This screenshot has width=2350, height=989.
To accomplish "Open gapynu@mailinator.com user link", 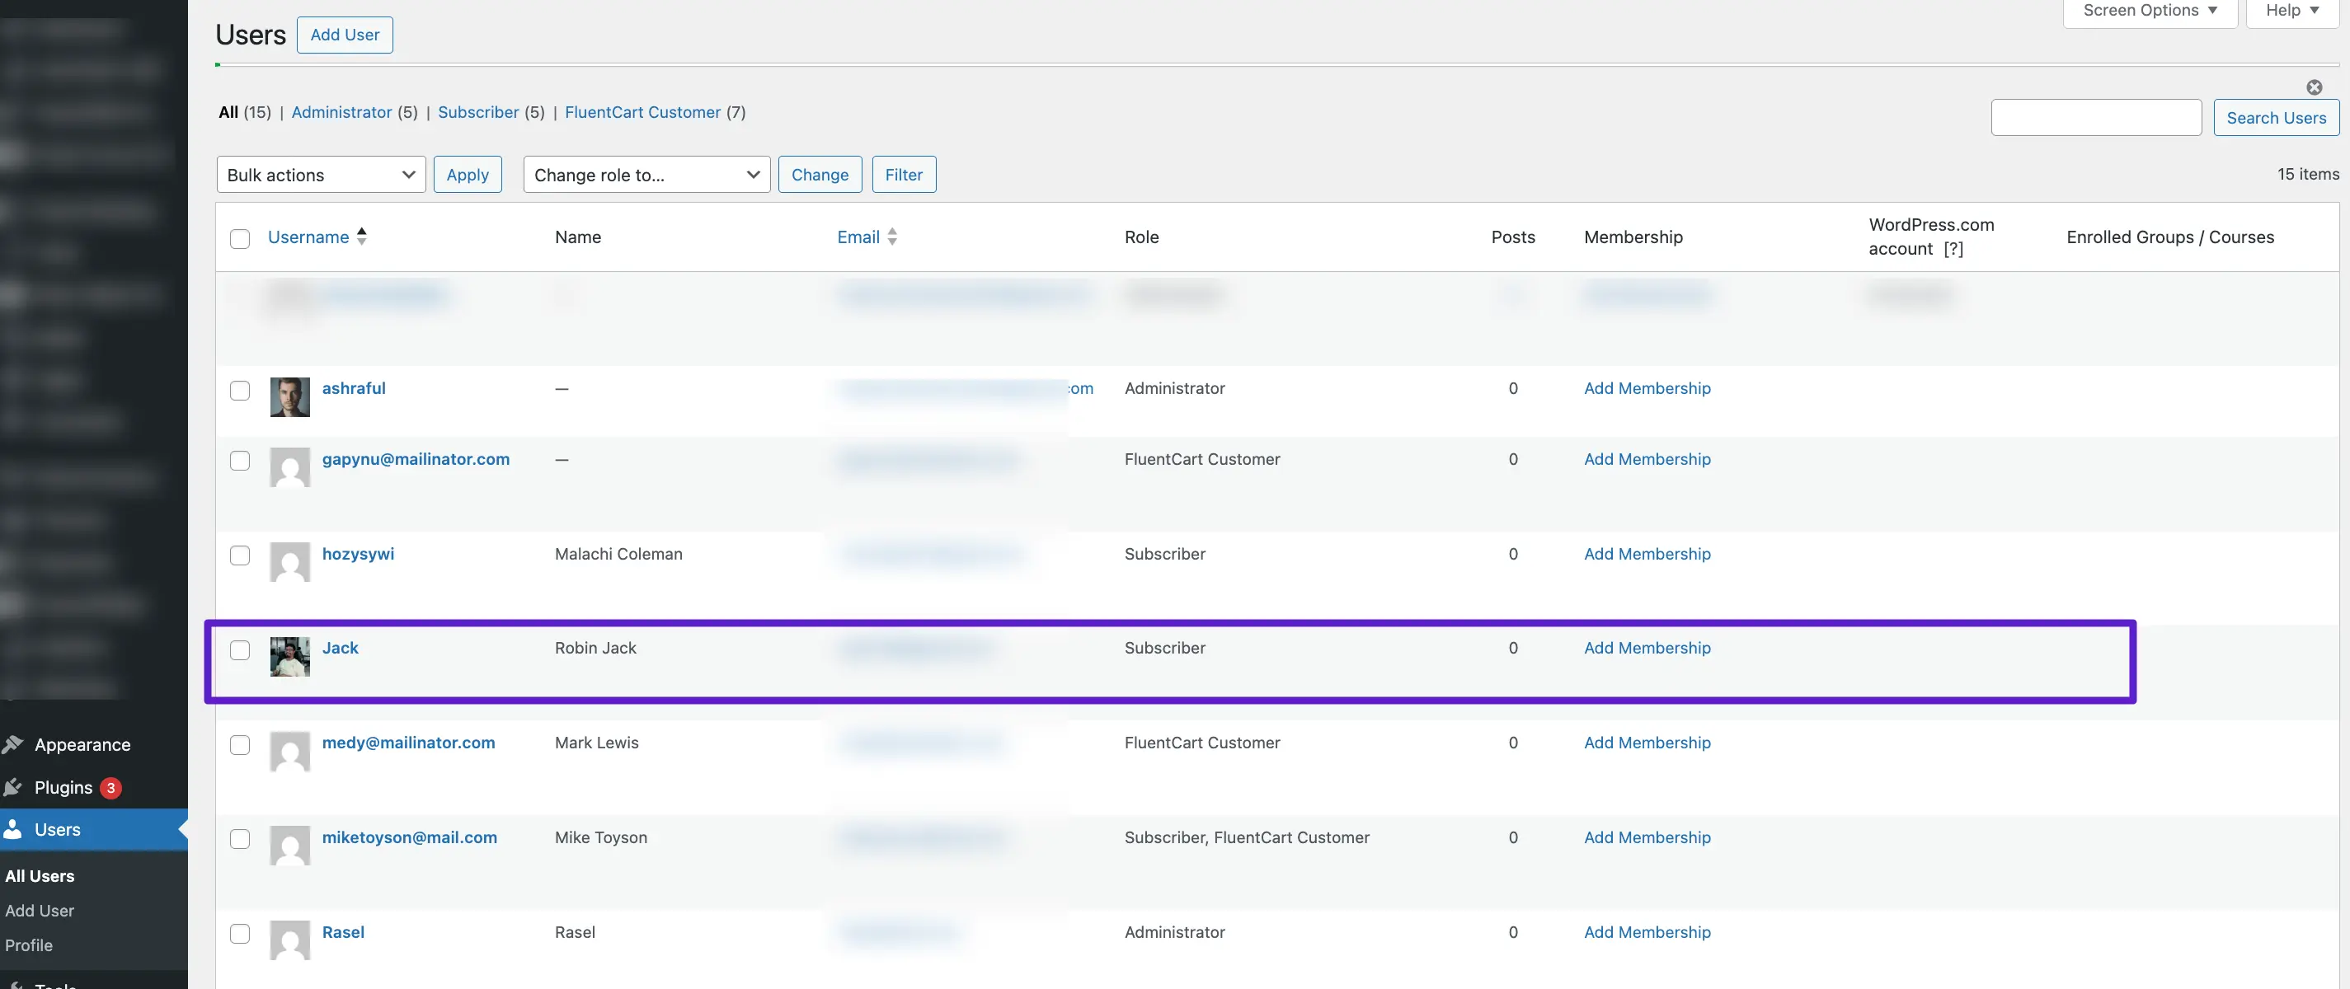I will 416,459.
